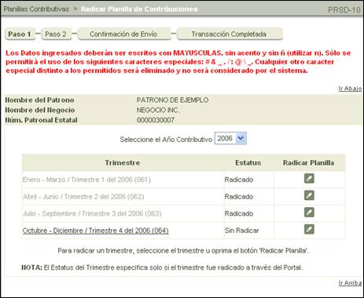Open the Octubre - Diciembre Trimestre 4 link
Viewport: 364px width, 298px height.
(x=96, y=231)
